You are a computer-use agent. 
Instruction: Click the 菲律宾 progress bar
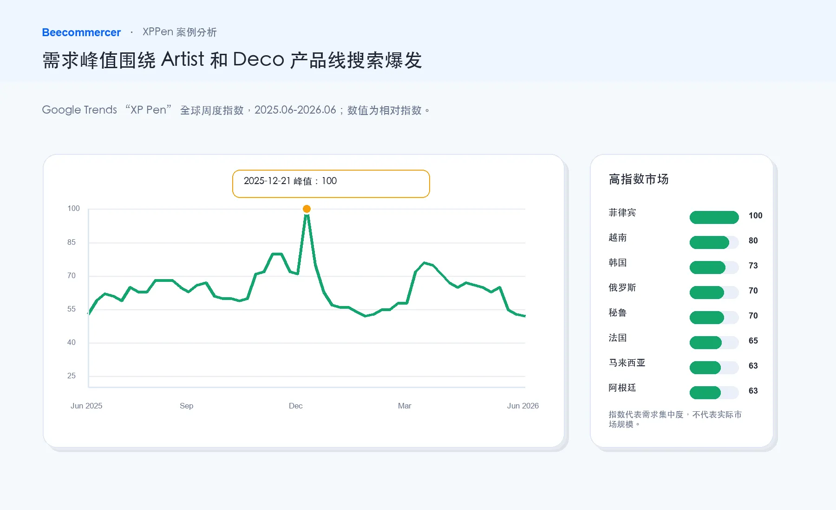point(714,217)
